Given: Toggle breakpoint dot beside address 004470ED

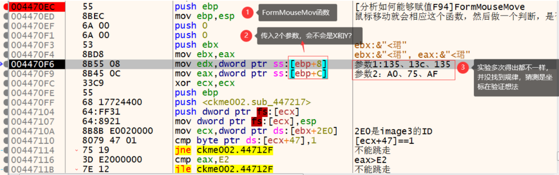Looking at the screenshot, I should tap(5, 16).
